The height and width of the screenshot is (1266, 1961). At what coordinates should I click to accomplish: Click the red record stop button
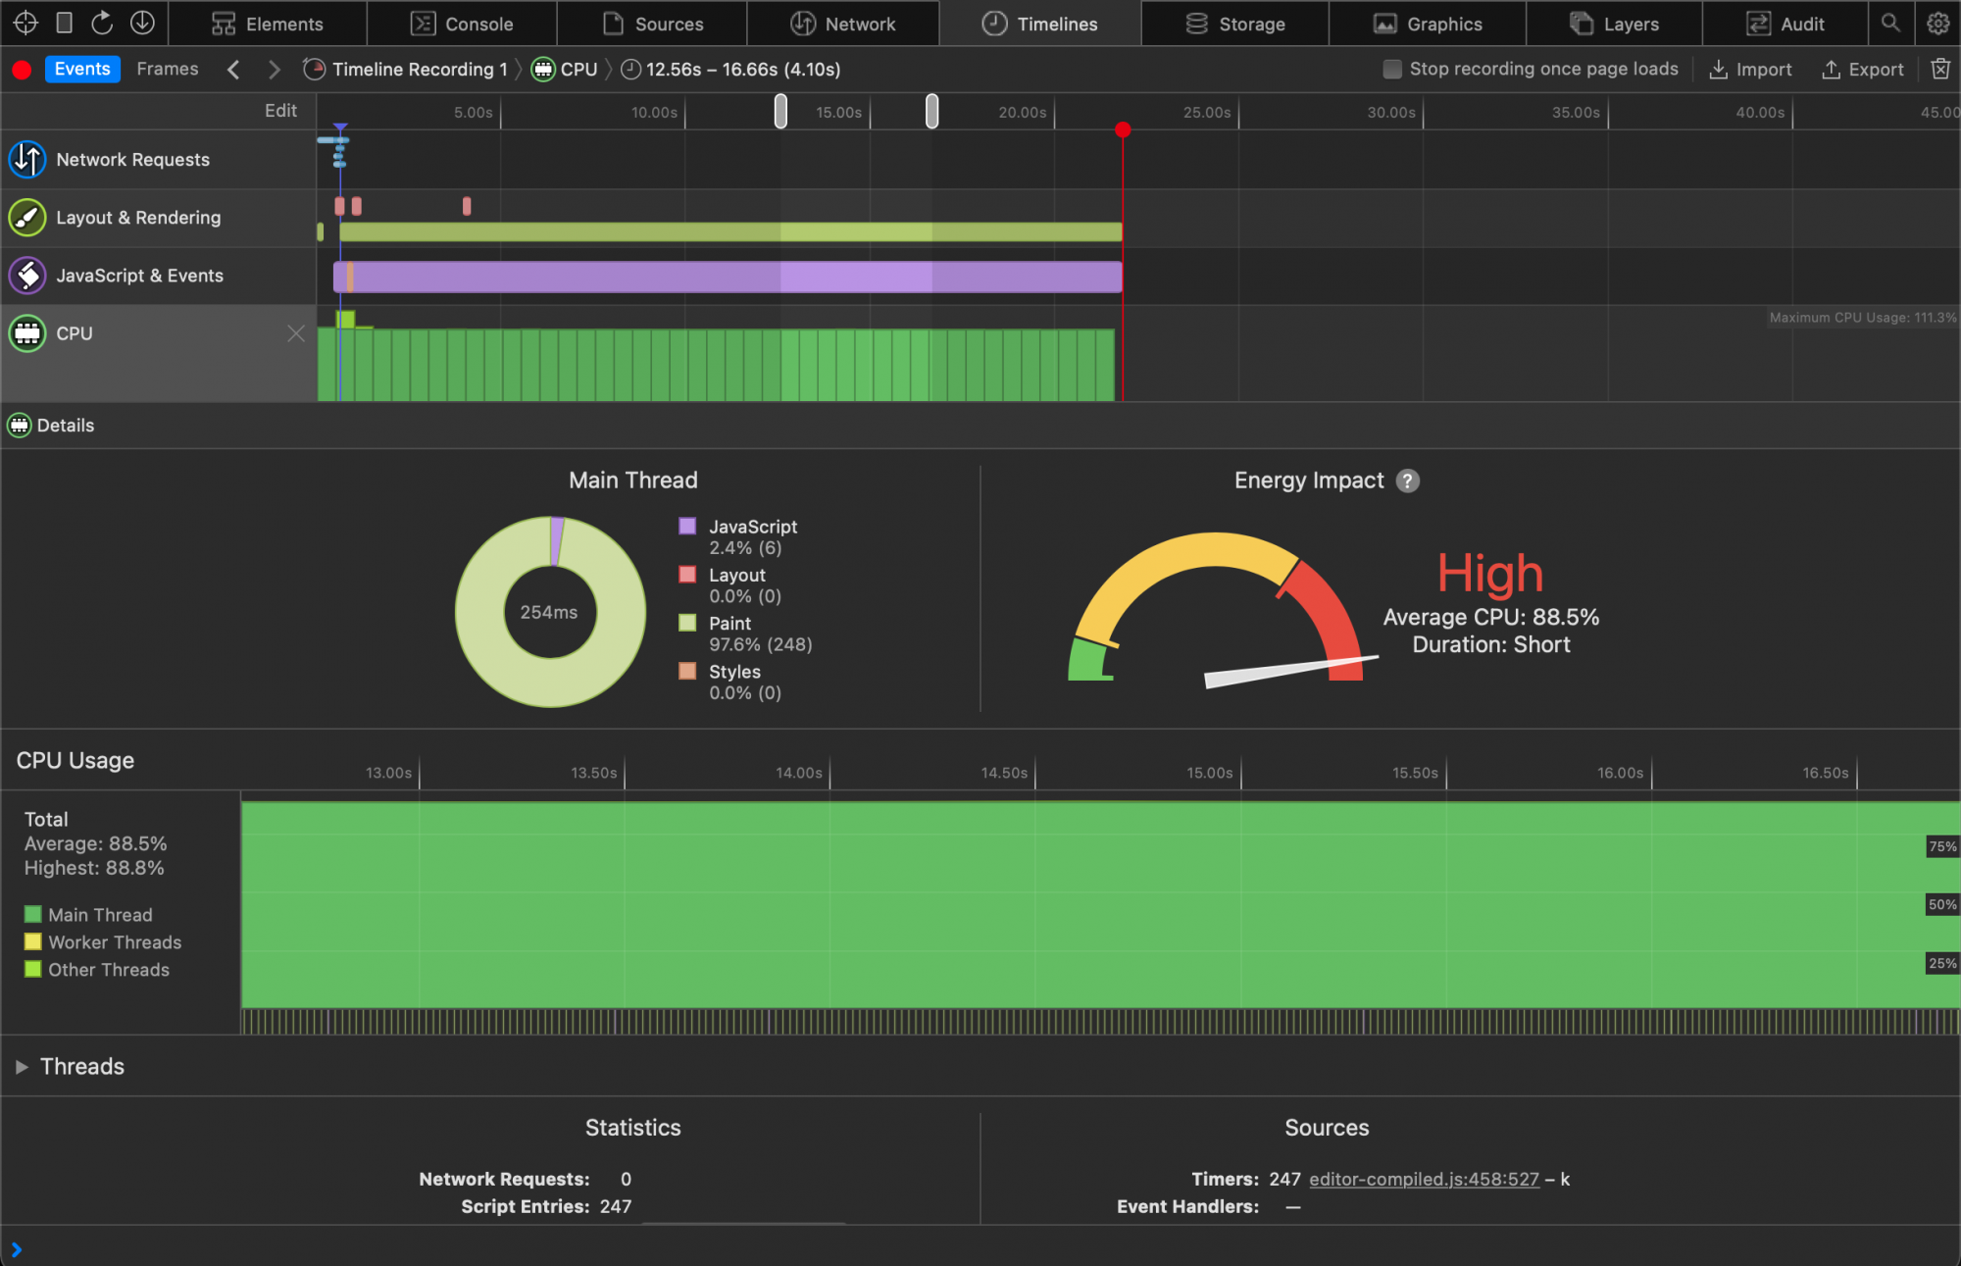pos(22,70)
